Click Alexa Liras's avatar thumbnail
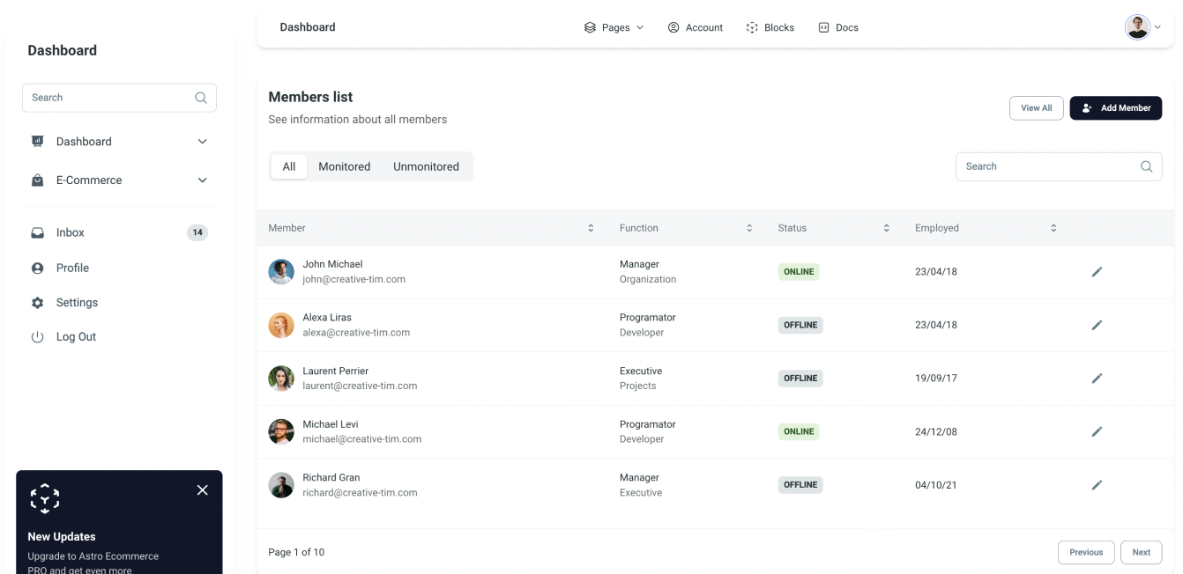 point(281,325)
